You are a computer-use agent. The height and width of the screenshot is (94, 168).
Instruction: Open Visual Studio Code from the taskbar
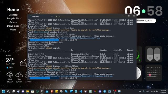point(81,91)
